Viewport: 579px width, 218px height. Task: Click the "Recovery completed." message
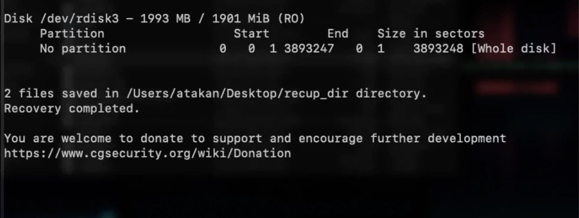coord(72,108)
